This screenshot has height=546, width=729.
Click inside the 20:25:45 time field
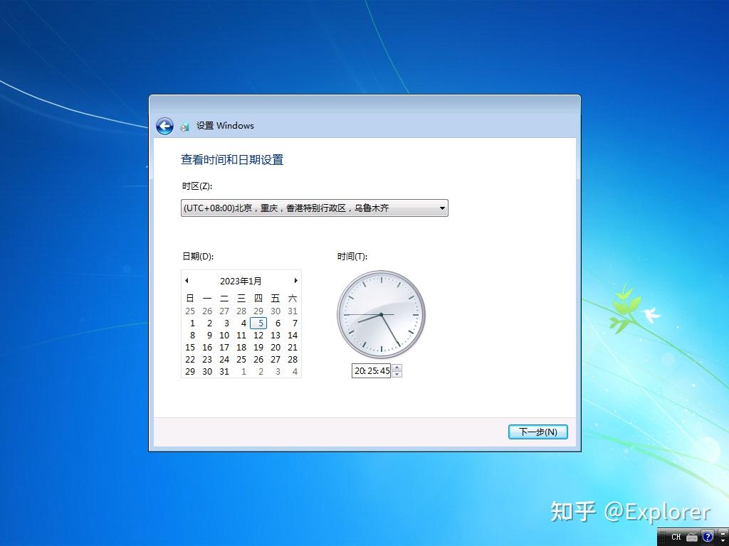click(370, 370)
